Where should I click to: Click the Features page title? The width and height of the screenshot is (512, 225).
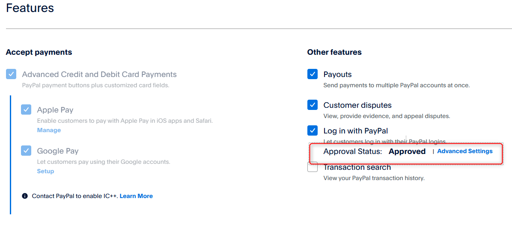coord(30,8)
